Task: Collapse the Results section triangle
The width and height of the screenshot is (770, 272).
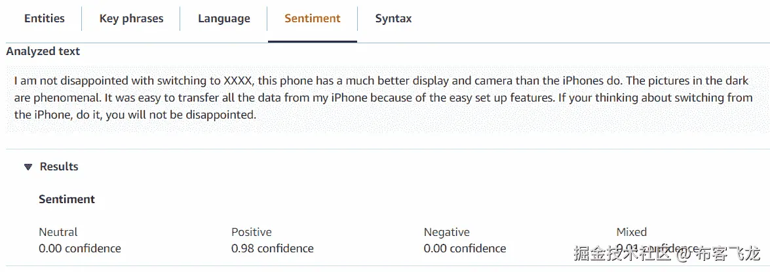Action: 28,167
